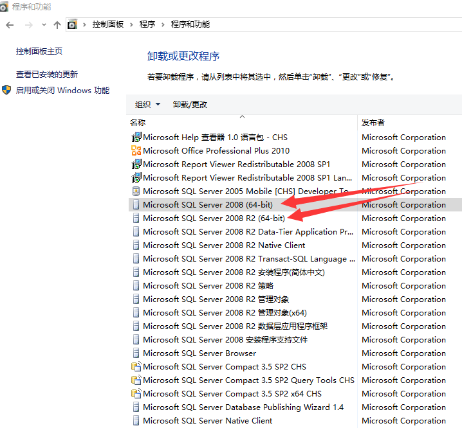Click the Control Panel icon in address bar
Image resolution: width=462 pixels, height=428 pixels.
coord(73,24)
